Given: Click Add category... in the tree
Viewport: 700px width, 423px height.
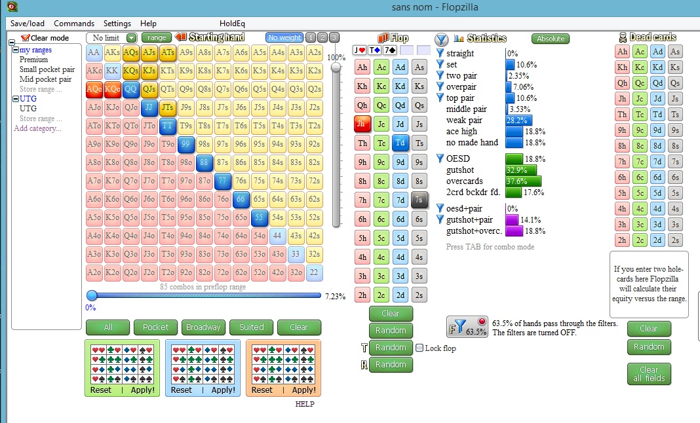Looking at the screenshot, I should coord(37,128).
